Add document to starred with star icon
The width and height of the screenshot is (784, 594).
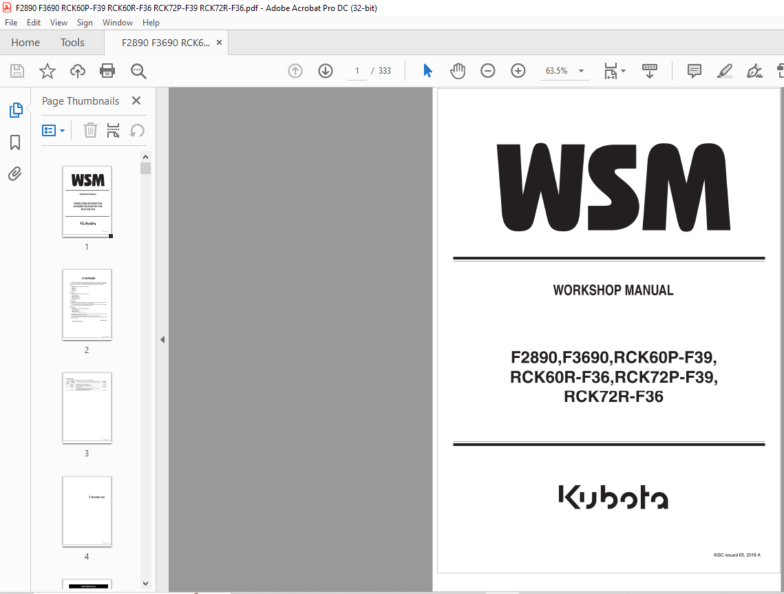(47, 71)
